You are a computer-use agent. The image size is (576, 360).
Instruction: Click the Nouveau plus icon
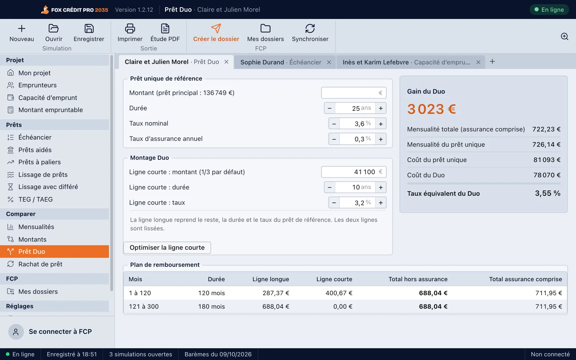[x=22, y=28]
